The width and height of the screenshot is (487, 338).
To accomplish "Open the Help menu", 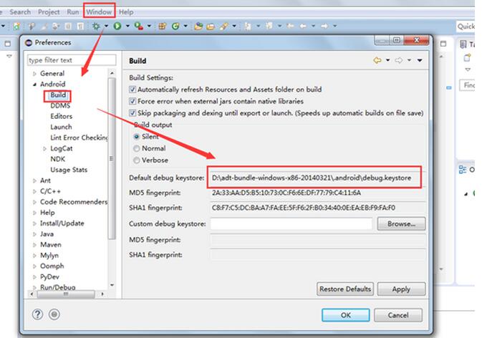I will click(126, 12).
